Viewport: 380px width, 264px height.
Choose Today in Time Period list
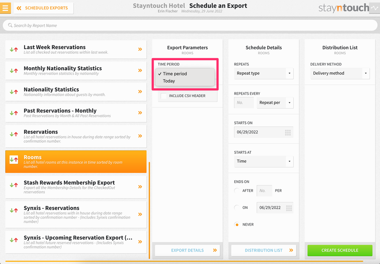point(185,81)
